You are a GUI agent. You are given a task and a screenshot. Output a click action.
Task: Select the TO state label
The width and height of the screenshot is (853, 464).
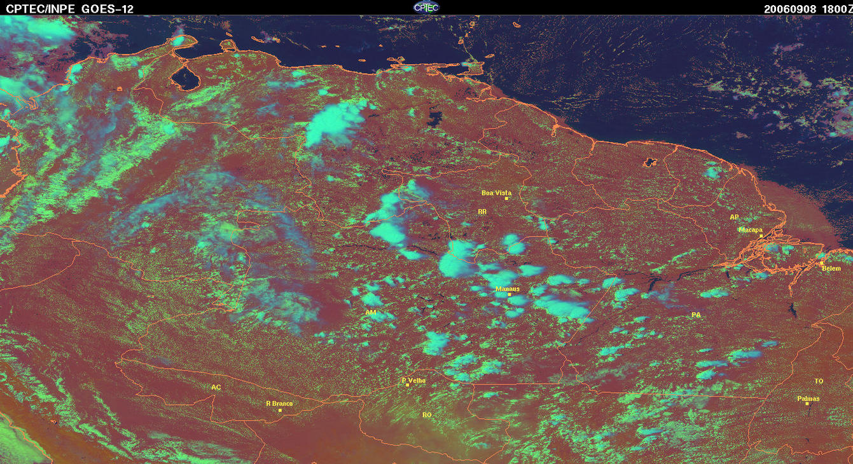tap(819, 381)
